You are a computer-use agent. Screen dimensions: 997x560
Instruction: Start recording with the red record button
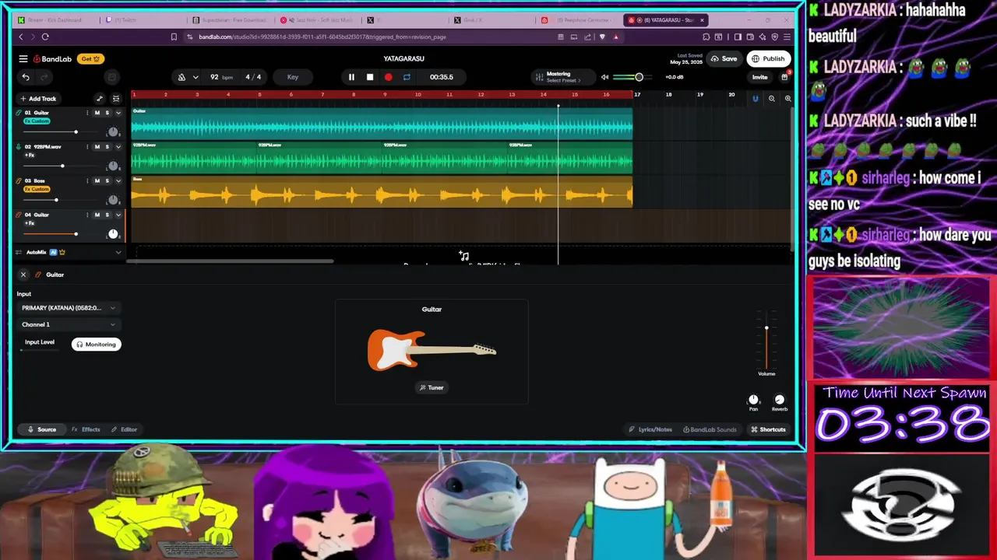(389, 77)
